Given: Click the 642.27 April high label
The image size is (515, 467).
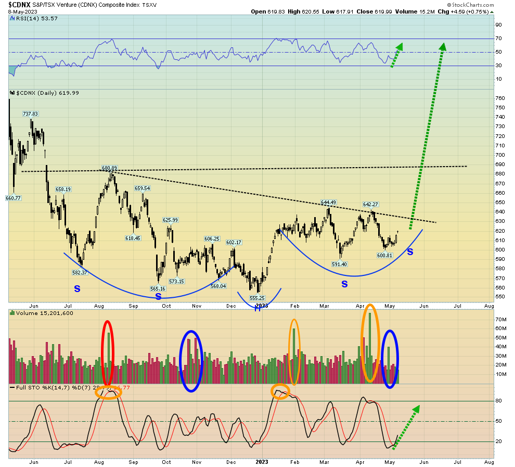Looking at the screenshot, I should tap(371, 205).
